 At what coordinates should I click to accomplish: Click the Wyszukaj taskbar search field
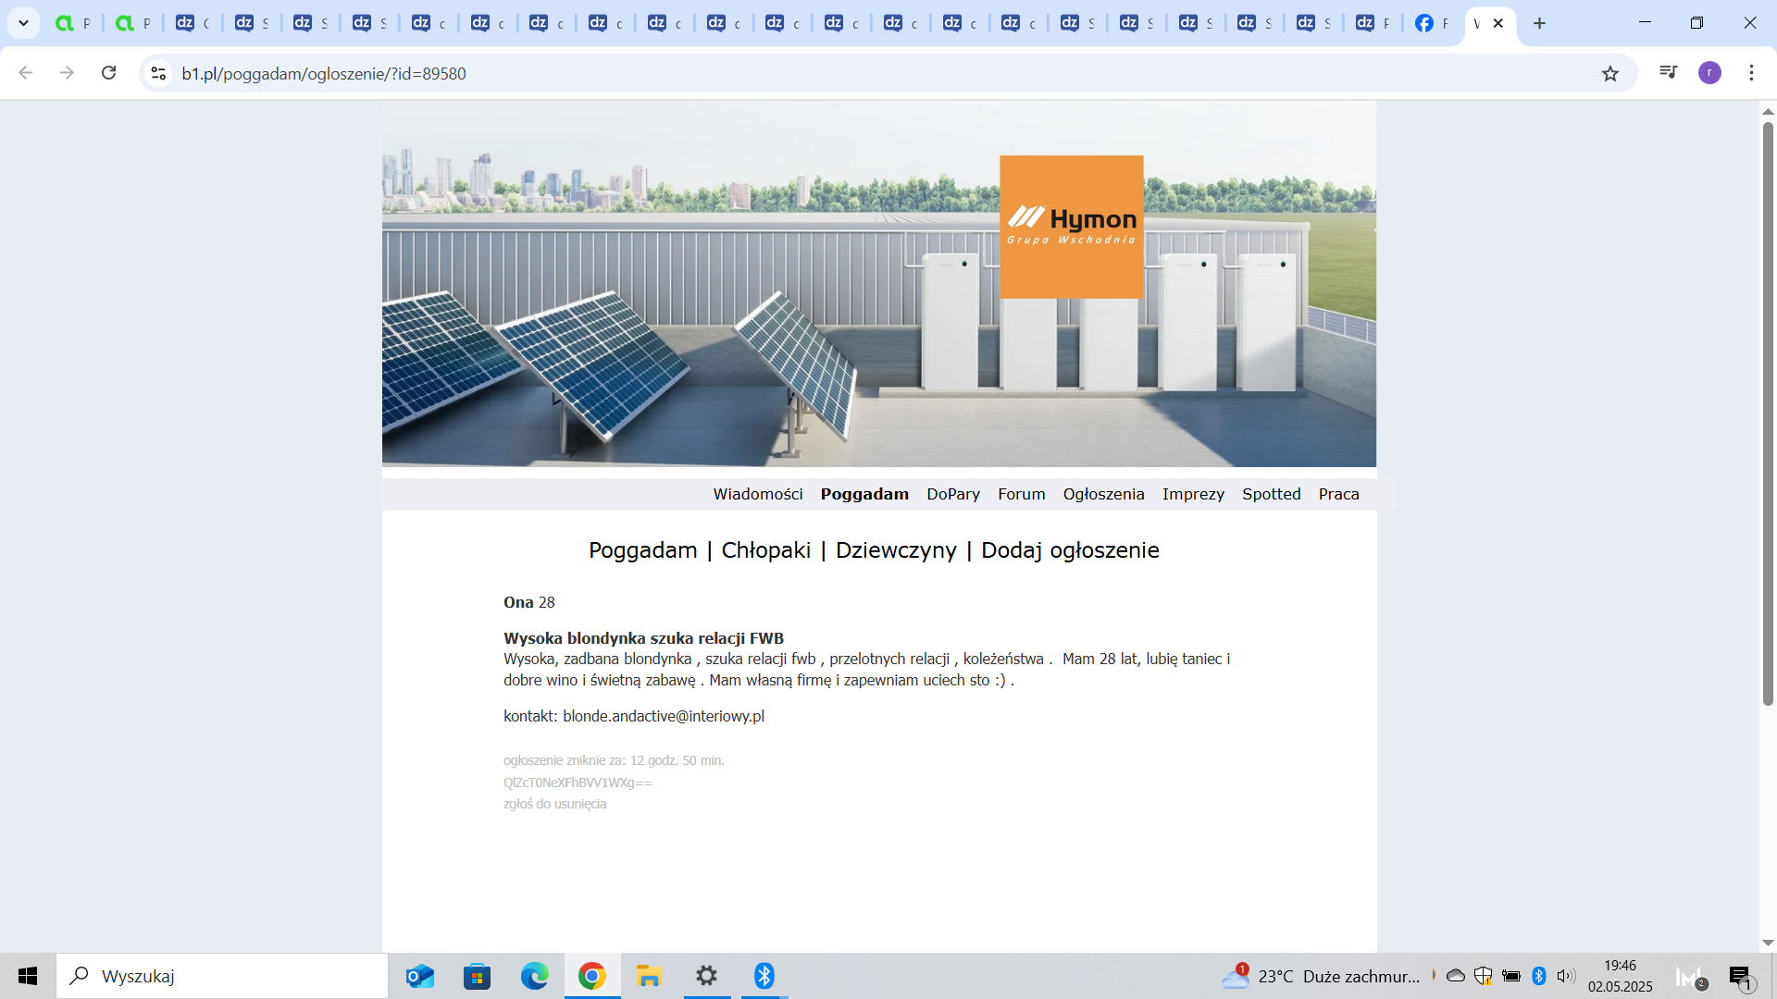(222, 976)
